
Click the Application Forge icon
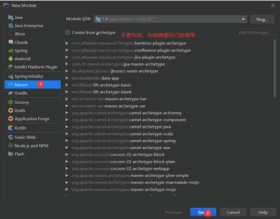(x=11, y=119)
